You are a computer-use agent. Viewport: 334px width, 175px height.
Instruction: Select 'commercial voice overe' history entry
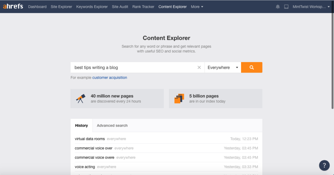(x=94, y=157)
